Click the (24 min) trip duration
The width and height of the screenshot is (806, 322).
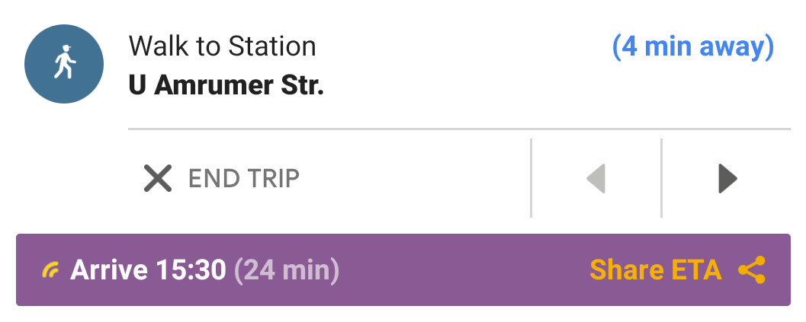click(287, 270)
